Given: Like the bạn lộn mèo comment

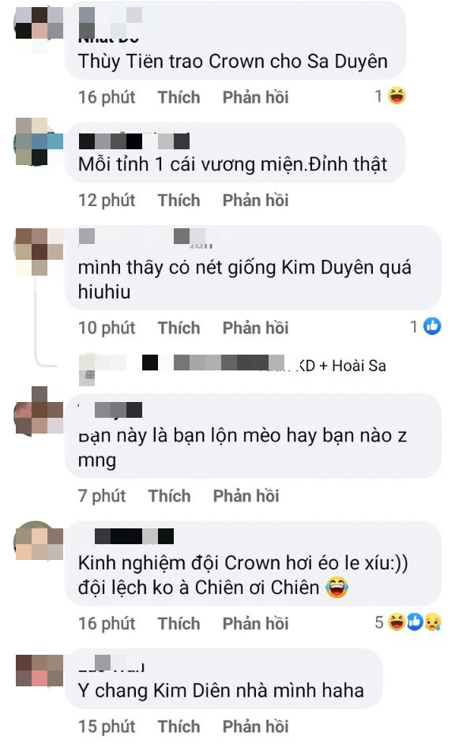Looking at the screenshot, I should [169, 496].
